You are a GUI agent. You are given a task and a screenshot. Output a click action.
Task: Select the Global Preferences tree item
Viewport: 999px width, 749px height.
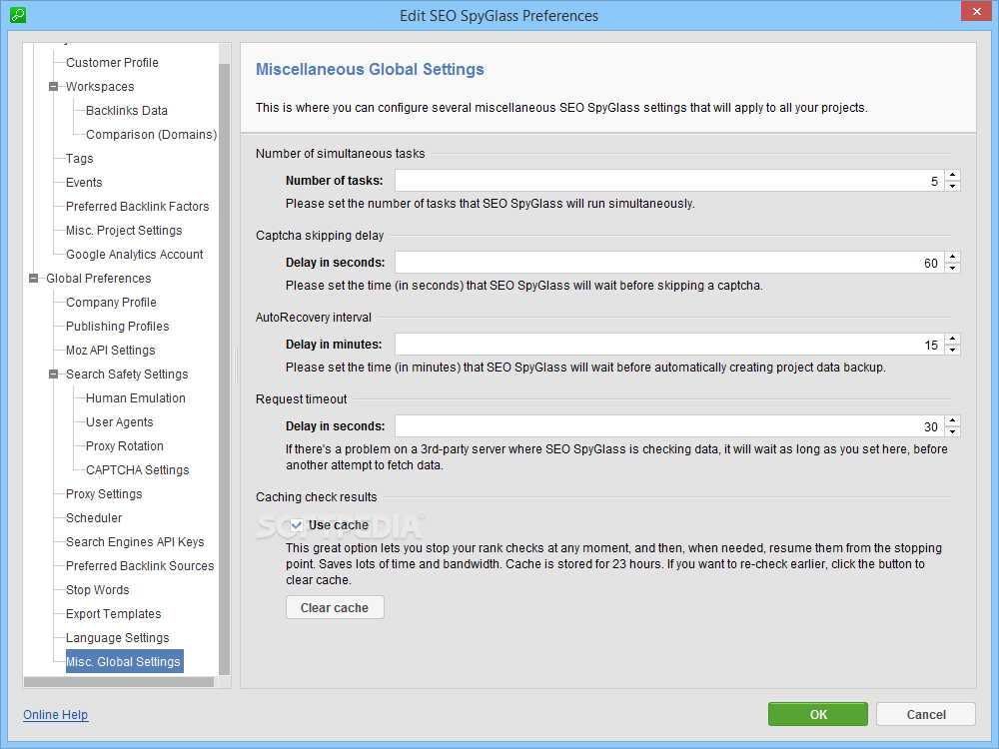(99, 279)
